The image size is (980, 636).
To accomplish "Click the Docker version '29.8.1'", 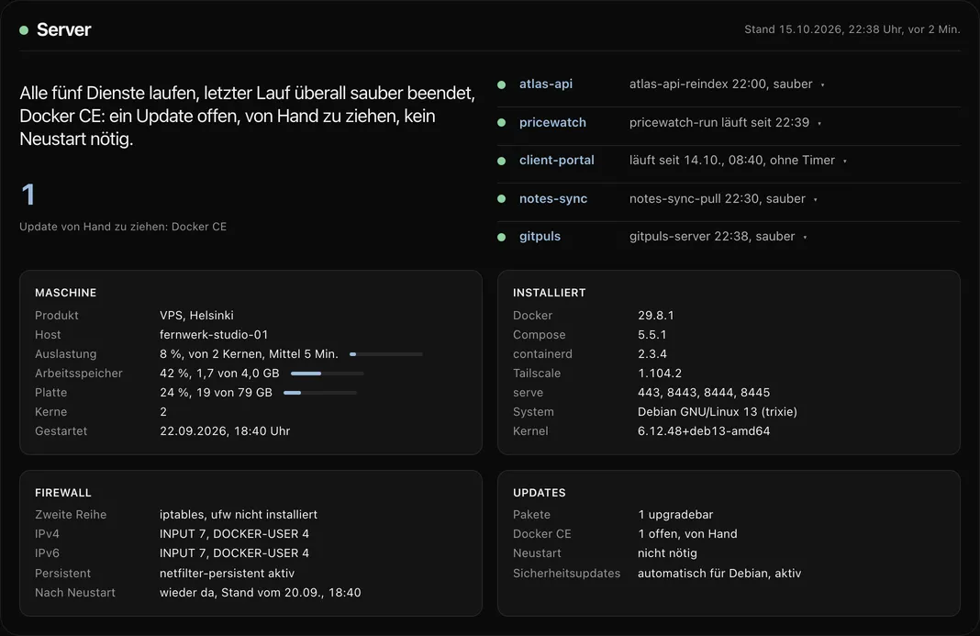I will pos(655,315).
